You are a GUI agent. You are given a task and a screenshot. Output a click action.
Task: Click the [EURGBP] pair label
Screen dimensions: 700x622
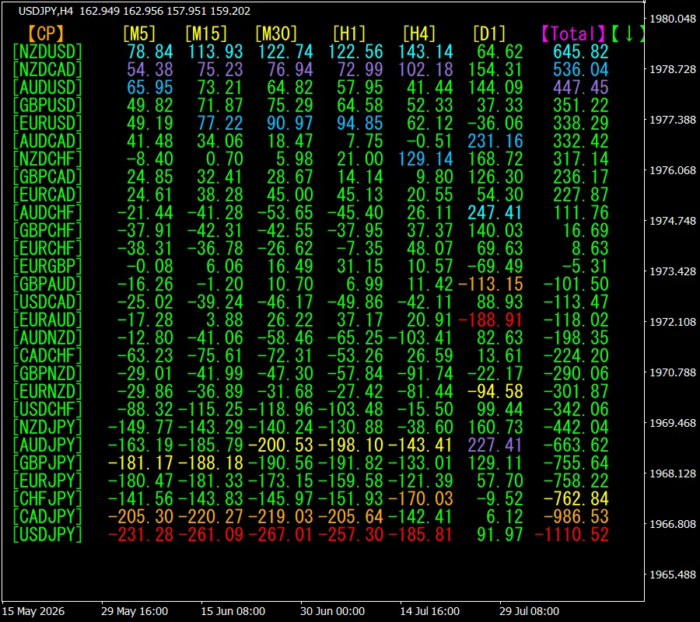47,266
